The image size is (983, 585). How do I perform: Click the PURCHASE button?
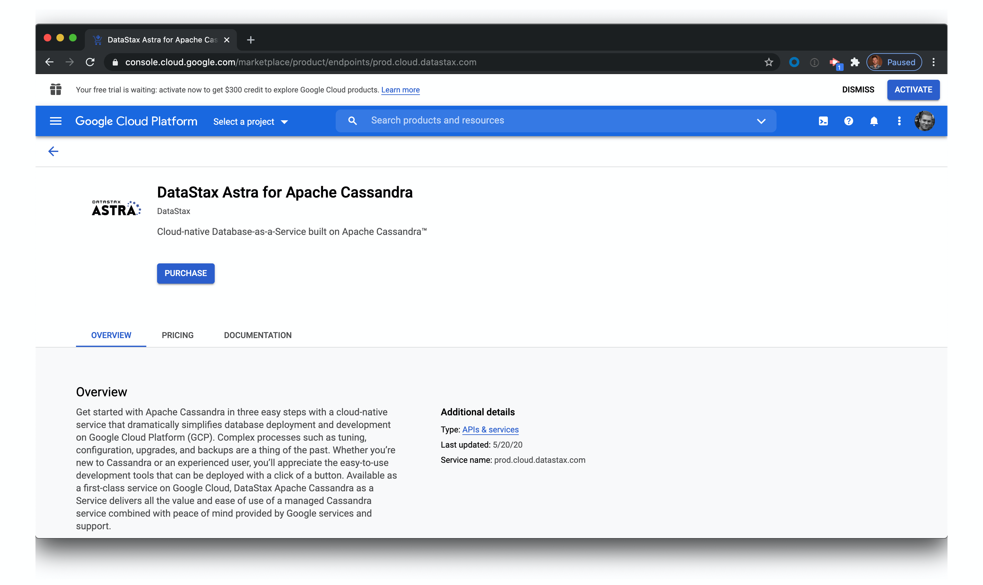[x=185, y=273]
